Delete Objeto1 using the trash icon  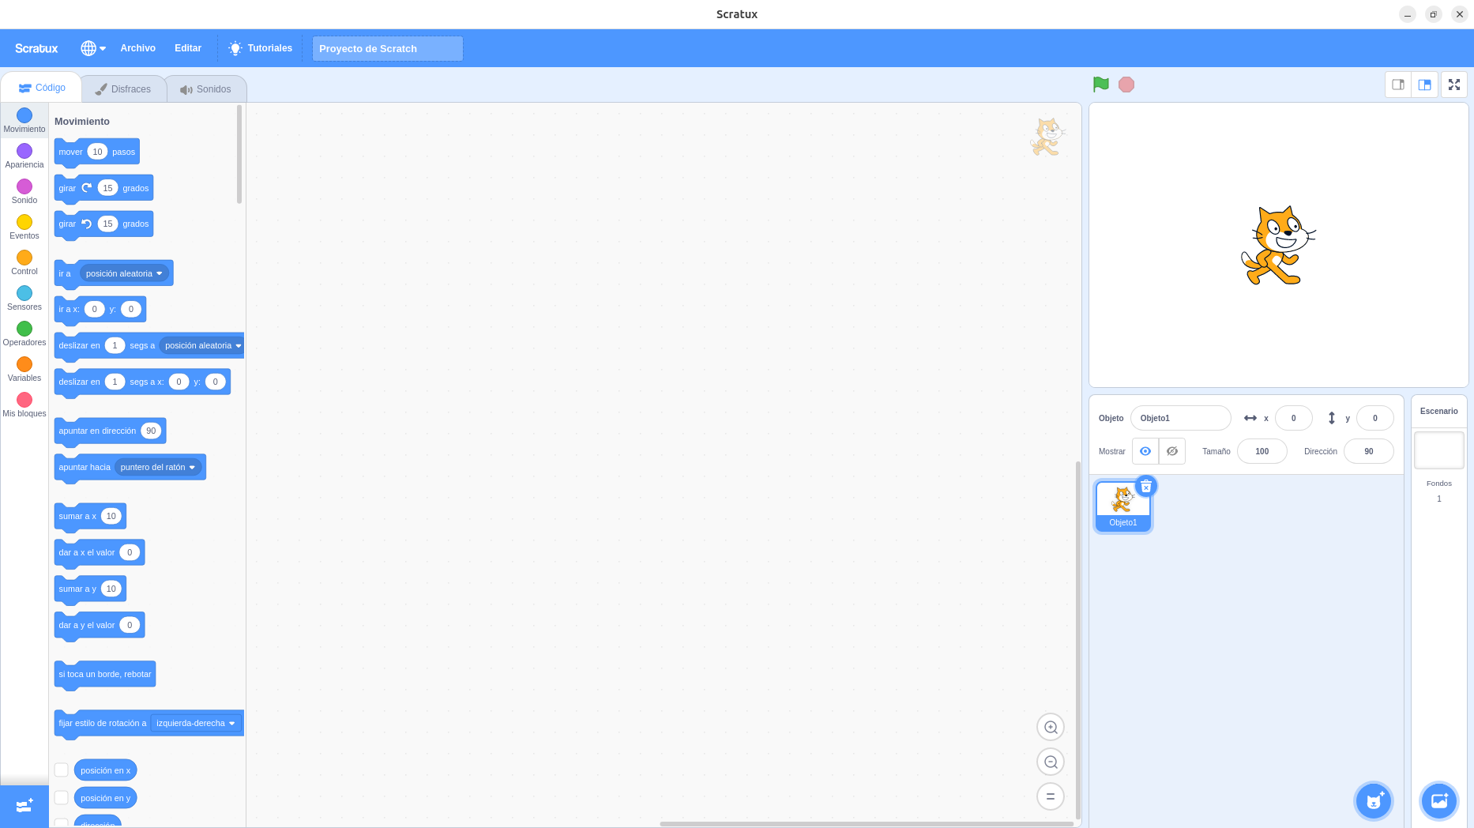[x=1145, y=486]
